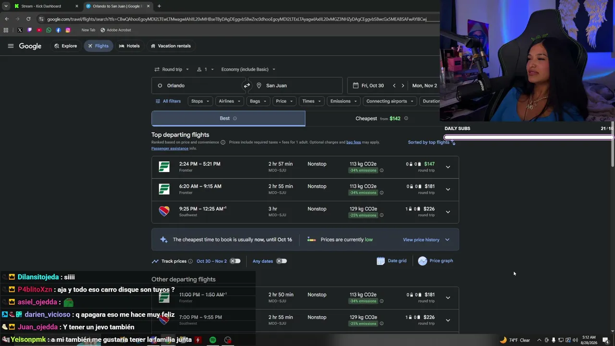This screenshot has width=615, height=346.
Task: Edit the San Juan destination field
Action: tap(295, 86)
